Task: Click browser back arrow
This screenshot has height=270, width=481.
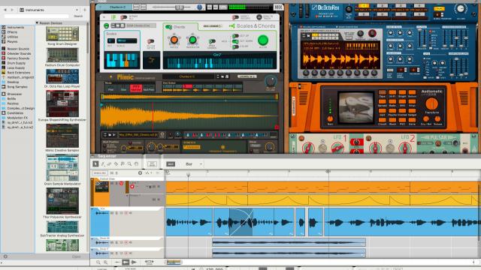Action: click(5, 10)
